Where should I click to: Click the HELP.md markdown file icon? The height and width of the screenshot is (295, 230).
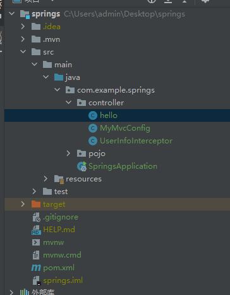tap(36, 230)
